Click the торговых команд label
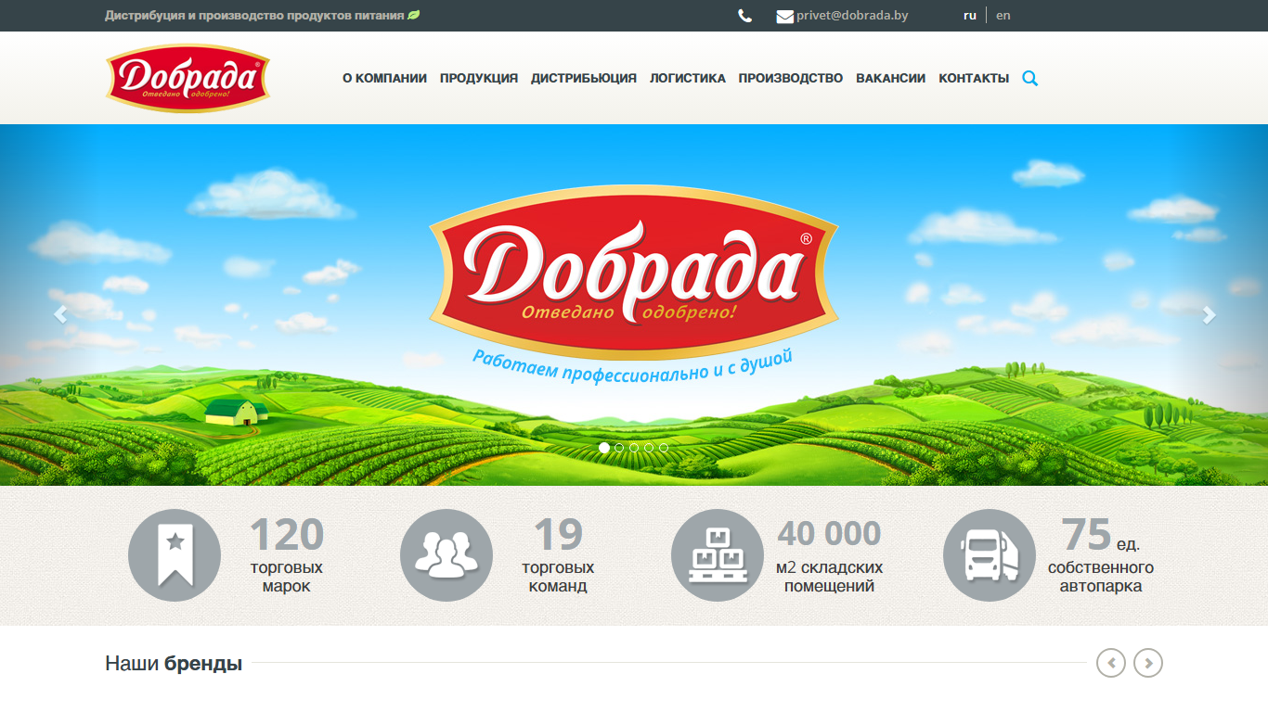 pyautogui.click(x=558, y=577)
